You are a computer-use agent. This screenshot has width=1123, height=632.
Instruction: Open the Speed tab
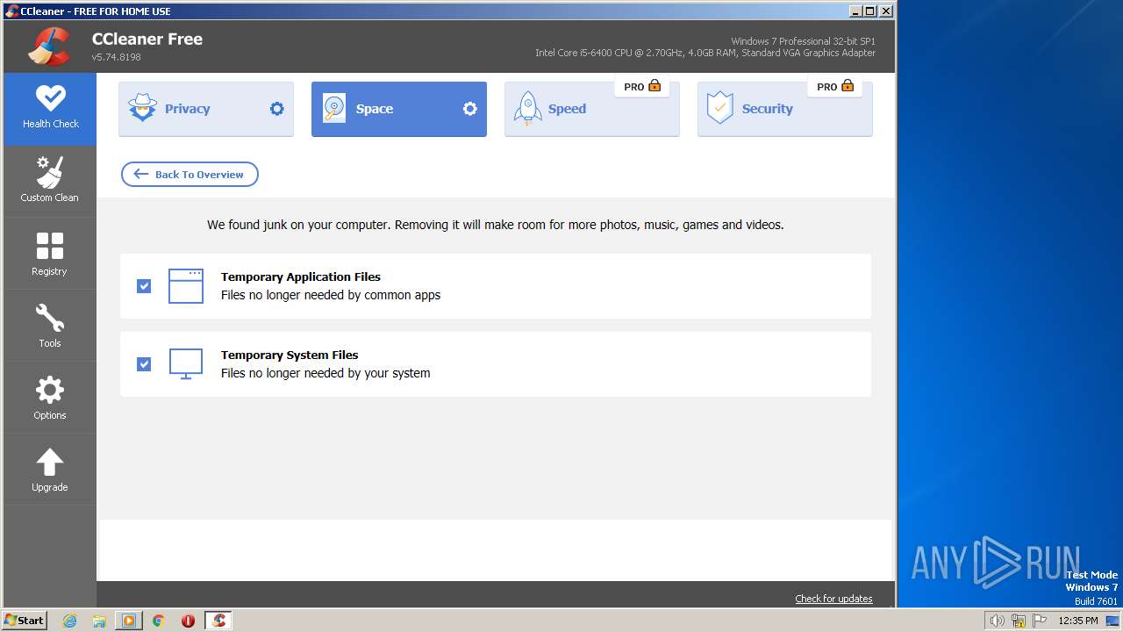pos(592,109)
